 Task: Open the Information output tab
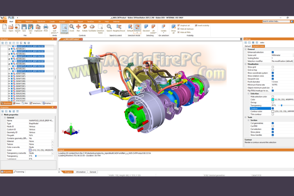pyautogui.click(x=81, y=172)
